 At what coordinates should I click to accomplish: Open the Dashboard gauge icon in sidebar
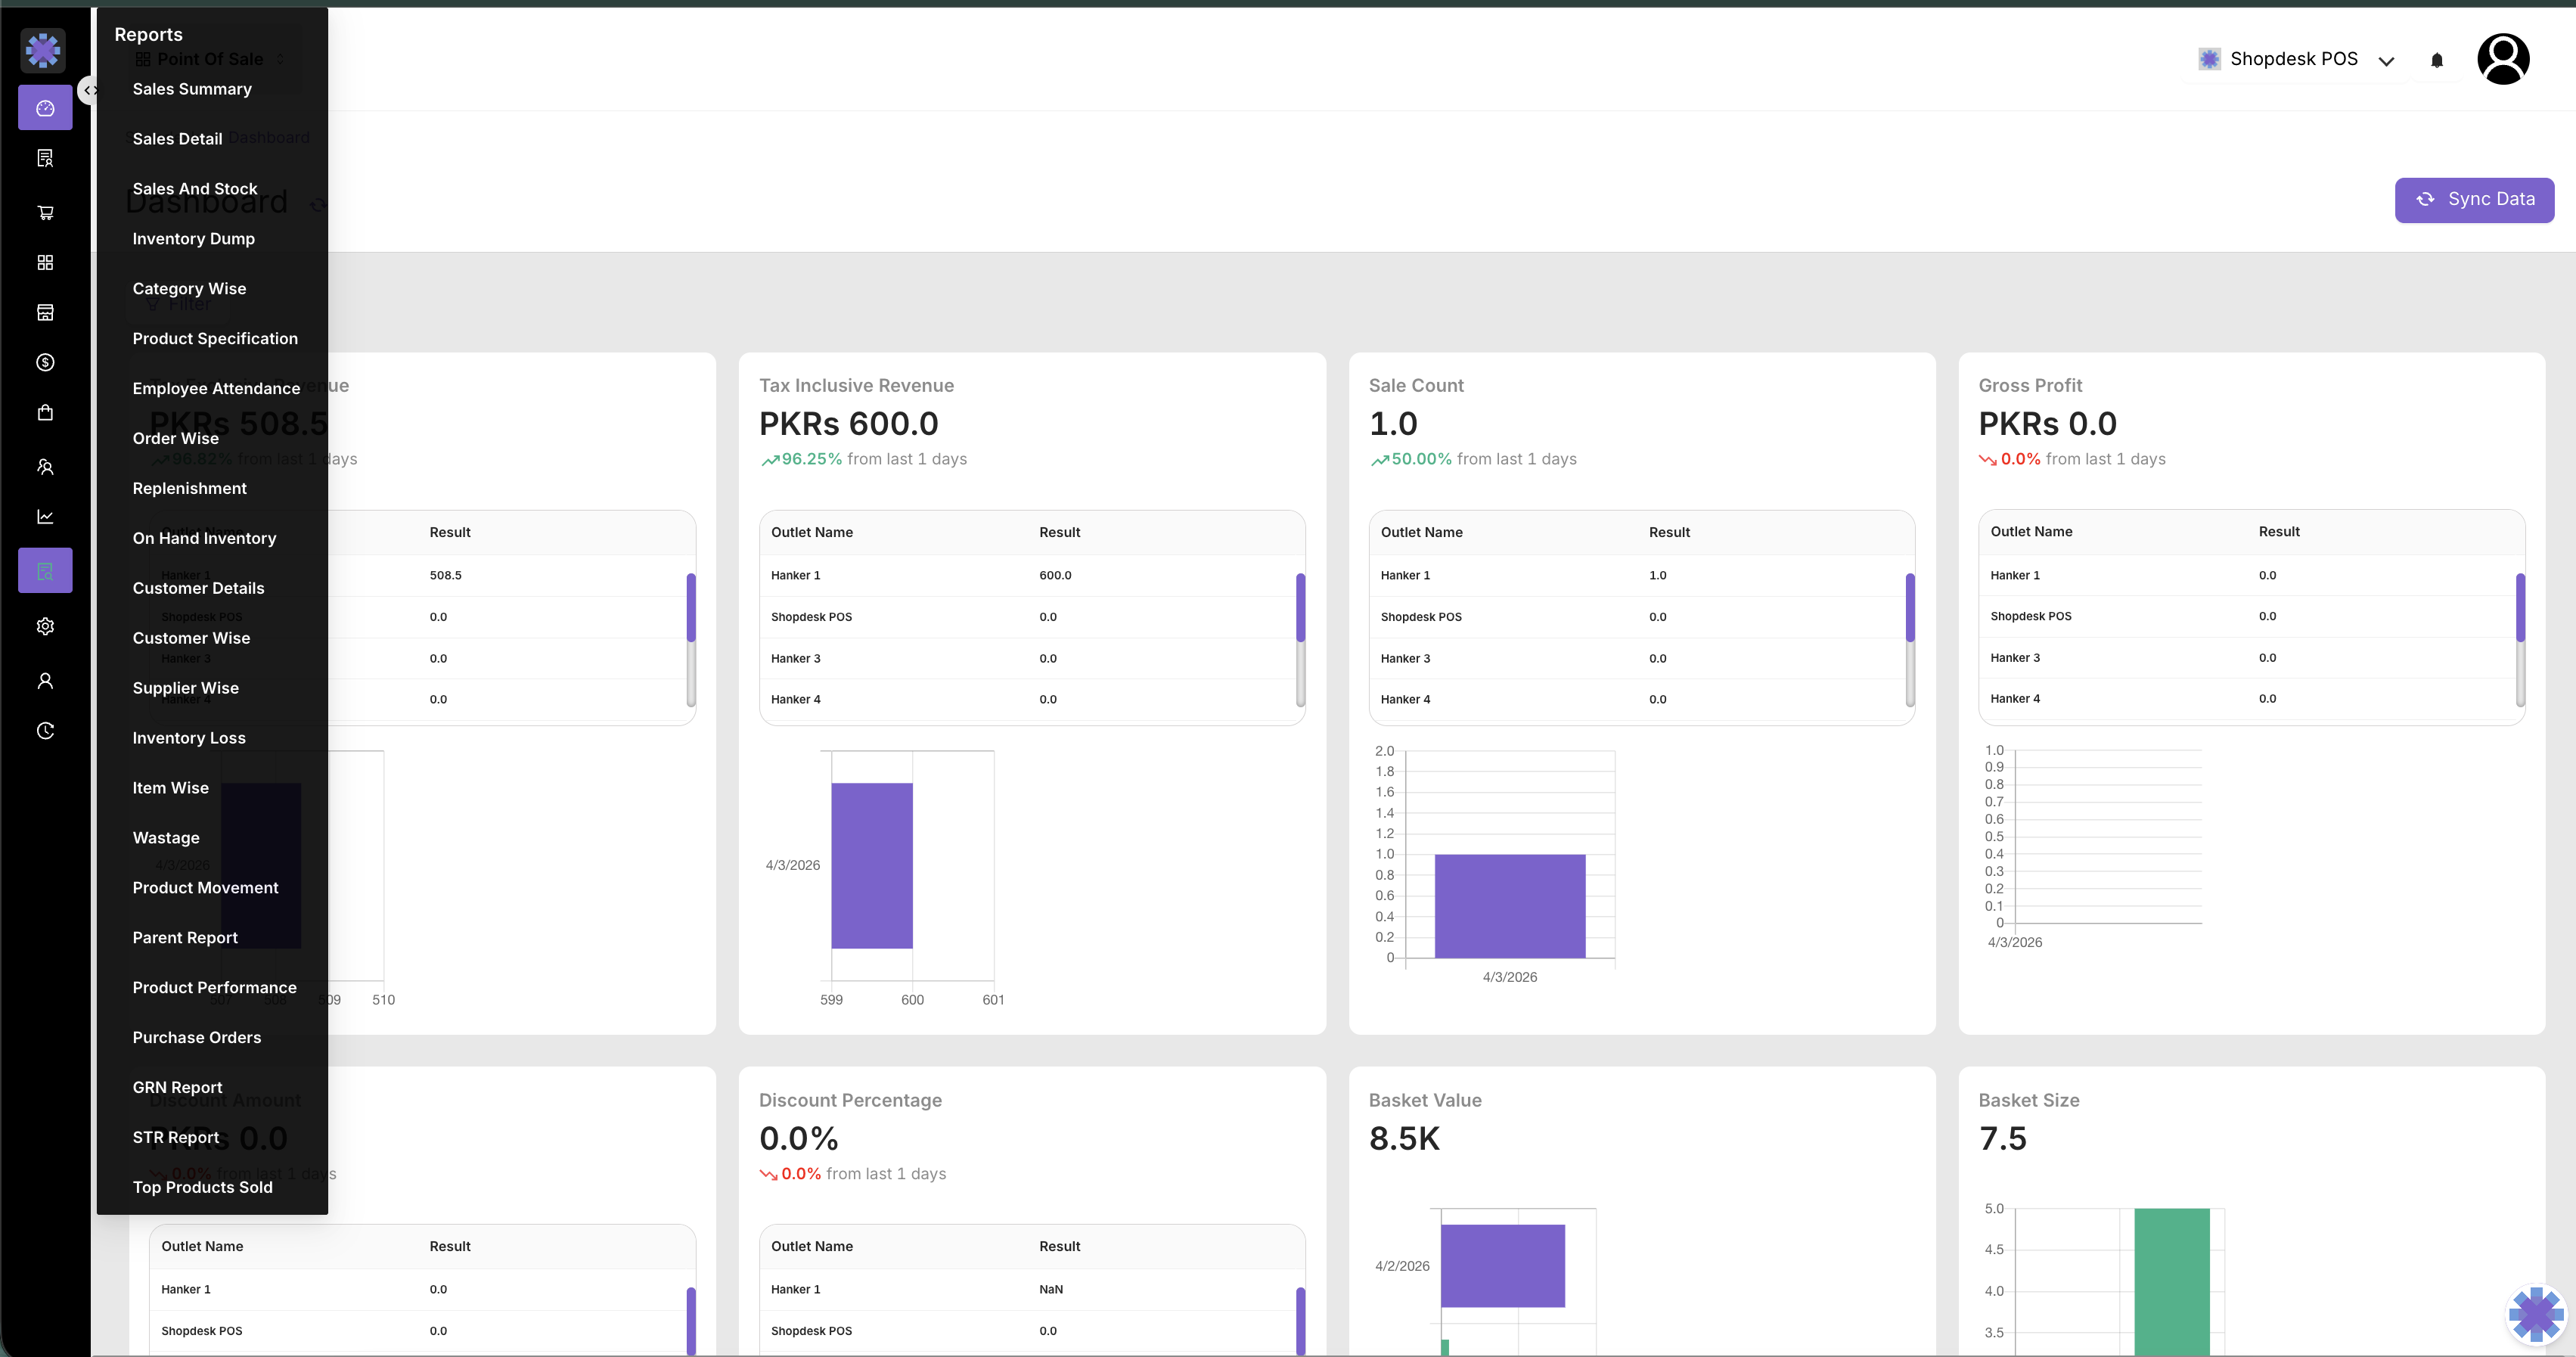45,108
